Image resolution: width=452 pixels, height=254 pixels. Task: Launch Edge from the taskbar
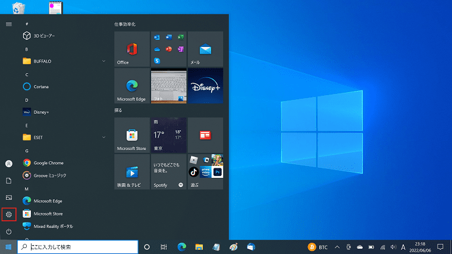pos(181,247)
